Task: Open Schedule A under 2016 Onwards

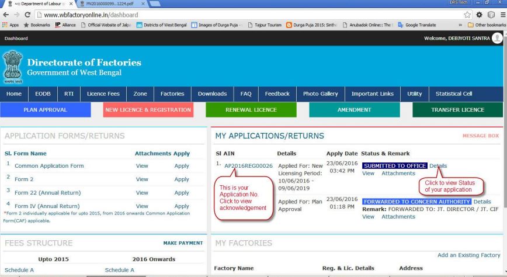Action: (x=119, y=270)
